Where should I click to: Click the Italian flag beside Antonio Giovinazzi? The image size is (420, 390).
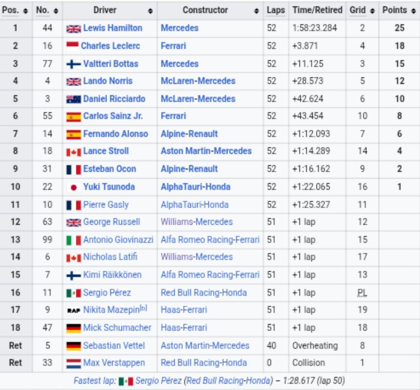pos(73,241)
